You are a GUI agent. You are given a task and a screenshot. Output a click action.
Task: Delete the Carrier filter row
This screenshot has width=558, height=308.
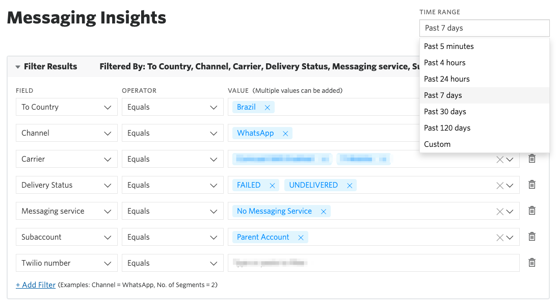coord(532,159)
